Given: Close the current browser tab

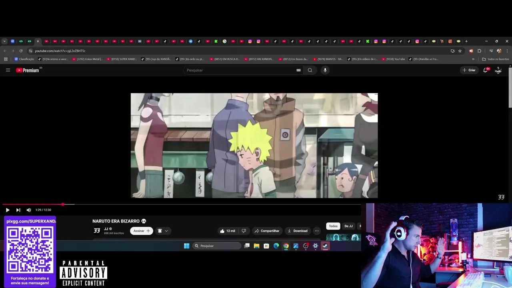Looking at the screenshot, I should [38, 41].
